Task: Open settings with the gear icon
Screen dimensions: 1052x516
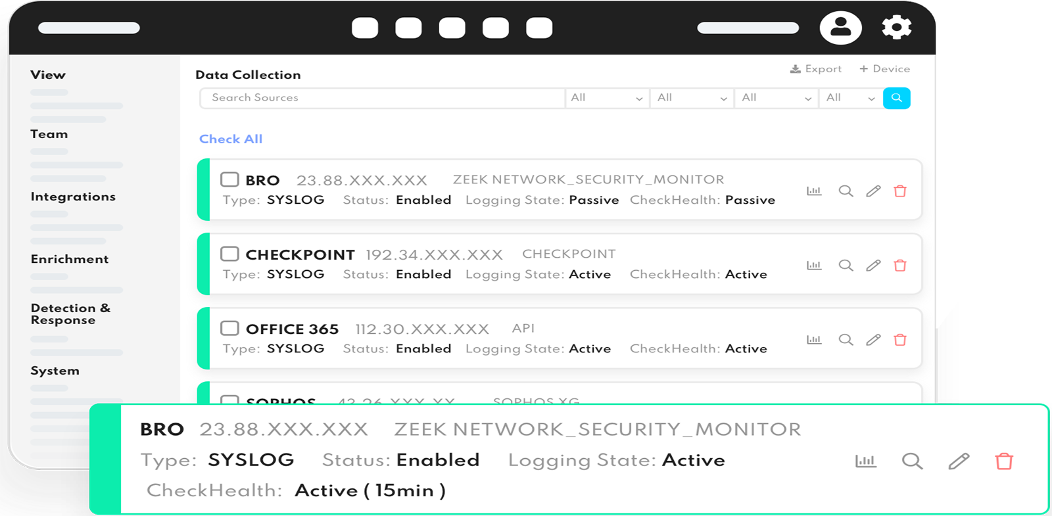Action: 896,28
